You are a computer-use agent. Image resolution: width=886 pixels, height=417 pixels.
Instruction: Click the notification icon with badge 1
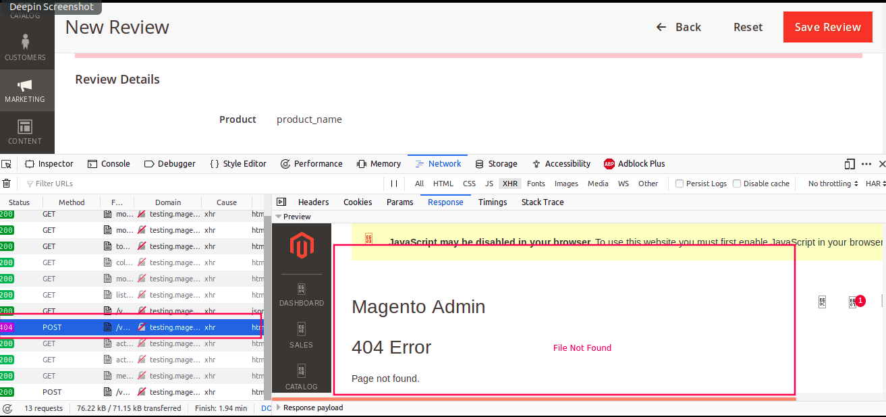(x=855, y=302)
